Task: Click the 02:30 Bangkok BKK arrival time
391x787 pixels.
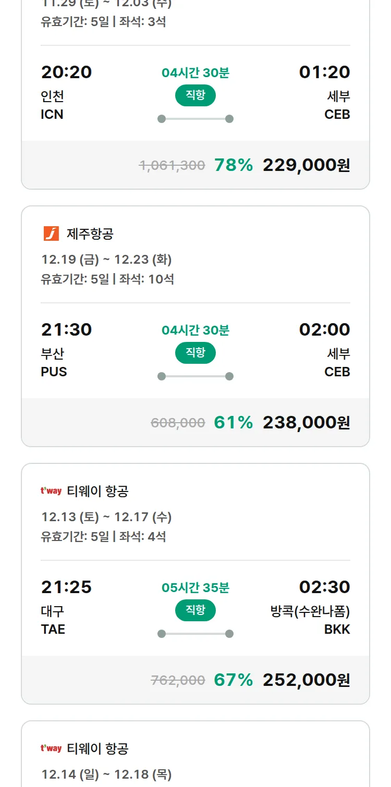Action: click(x=324, y=587)
